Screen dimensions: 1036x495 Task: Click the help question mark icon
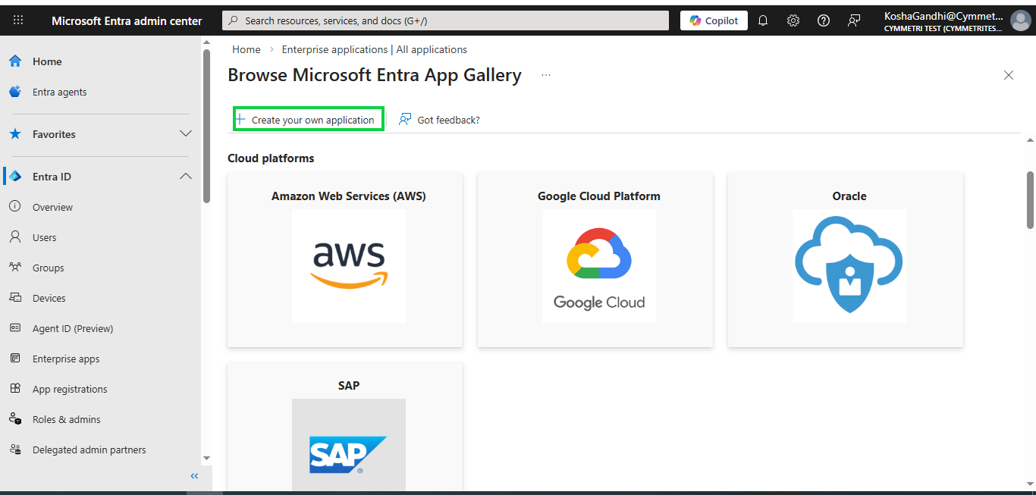(824, 20)
